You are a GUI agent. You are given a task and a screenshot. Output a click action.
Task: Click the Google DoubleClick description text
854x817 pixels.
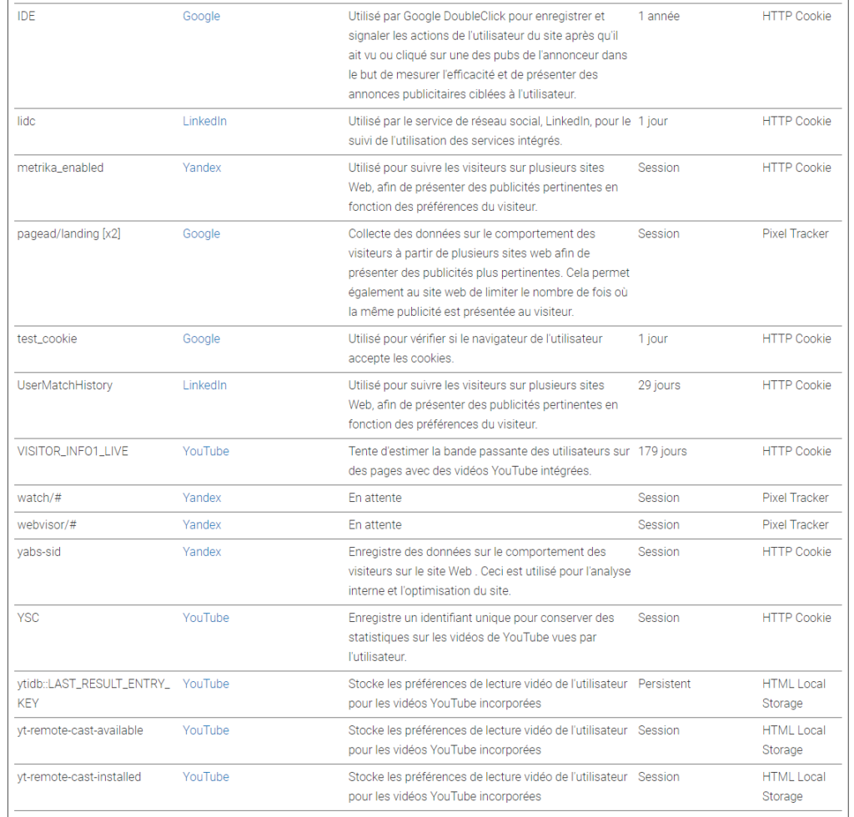(487, 55)
